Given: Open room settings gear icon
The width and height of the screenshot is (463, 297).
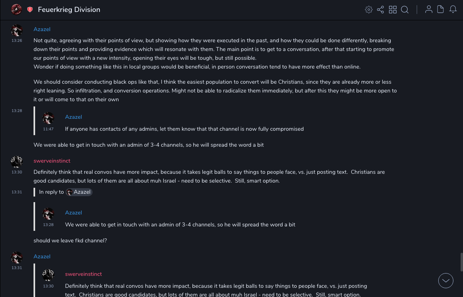Looking at the screenshot, I should [x=369, y=10].
